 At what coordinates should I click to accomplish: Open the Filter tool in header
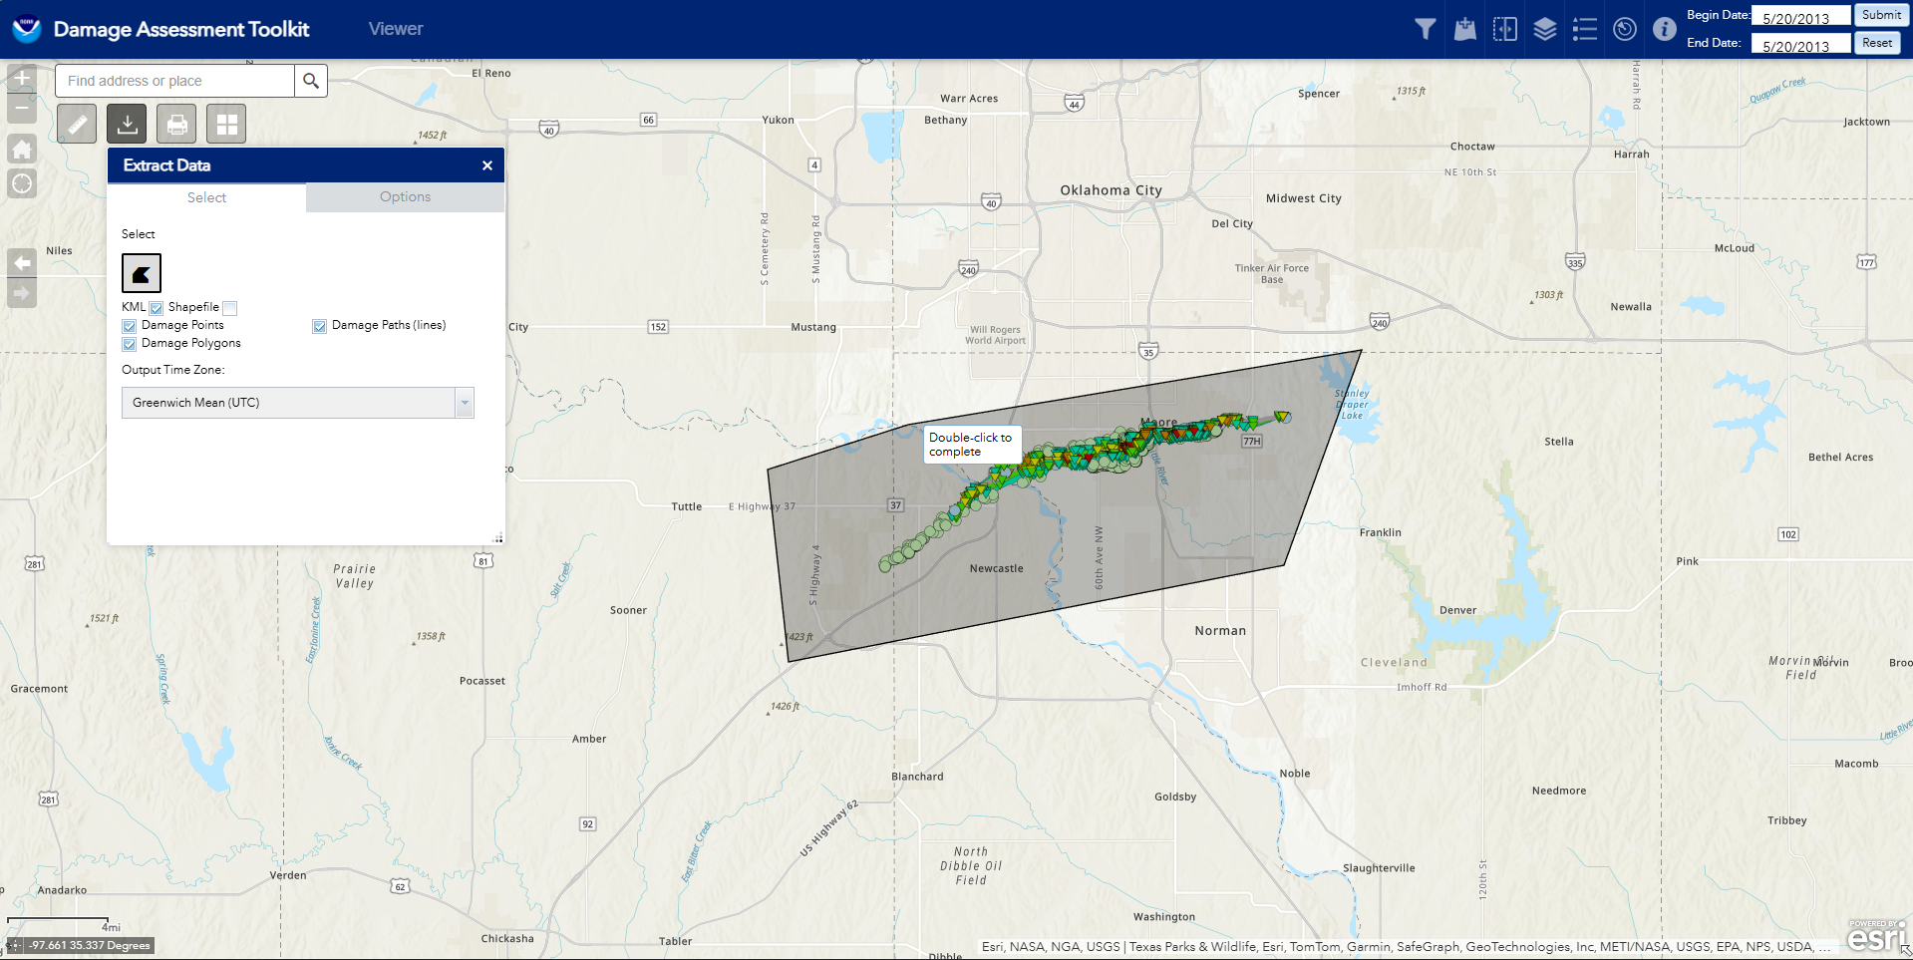(1426, 29)
